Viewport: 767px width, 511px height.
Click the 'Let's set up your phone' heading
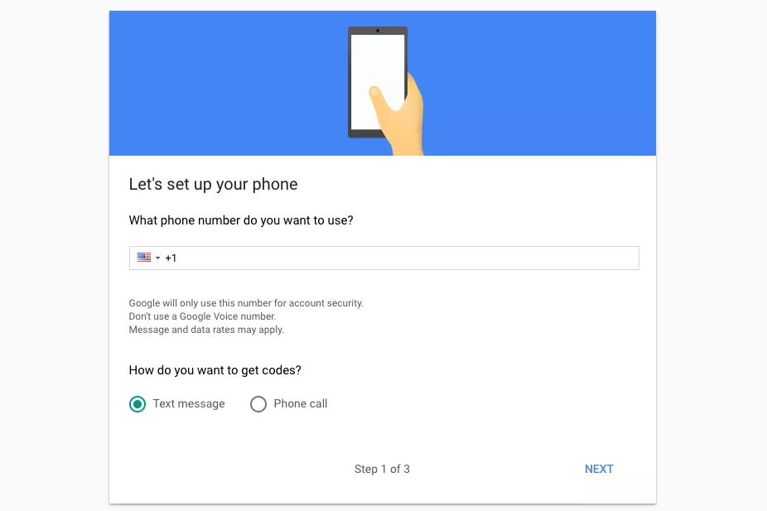213,185
